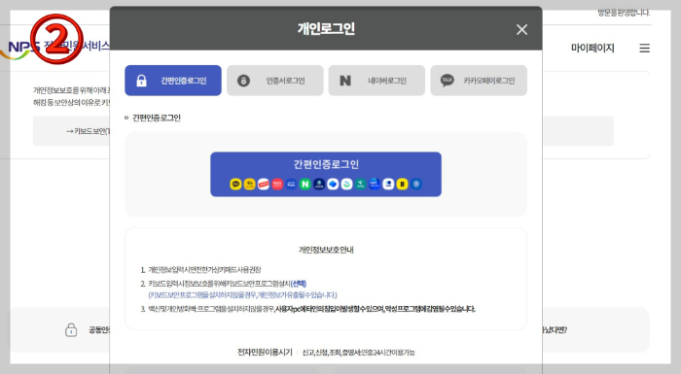Click the 개인로그인 dialog title
The width and height of the screenshot is (681, 374).
tap(326, 28)
